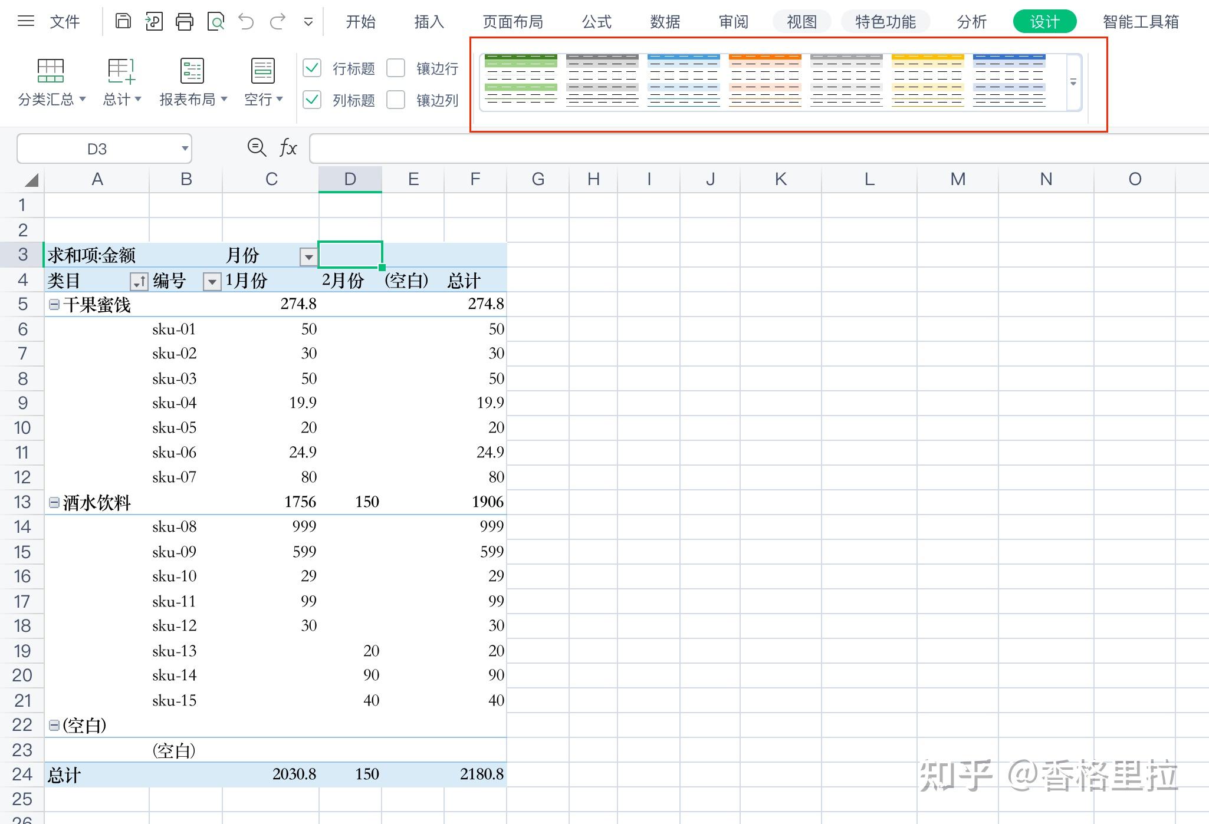Open the 文件 menu
The height and width of the screenshot is (824, 1209).
click(65, 21)
